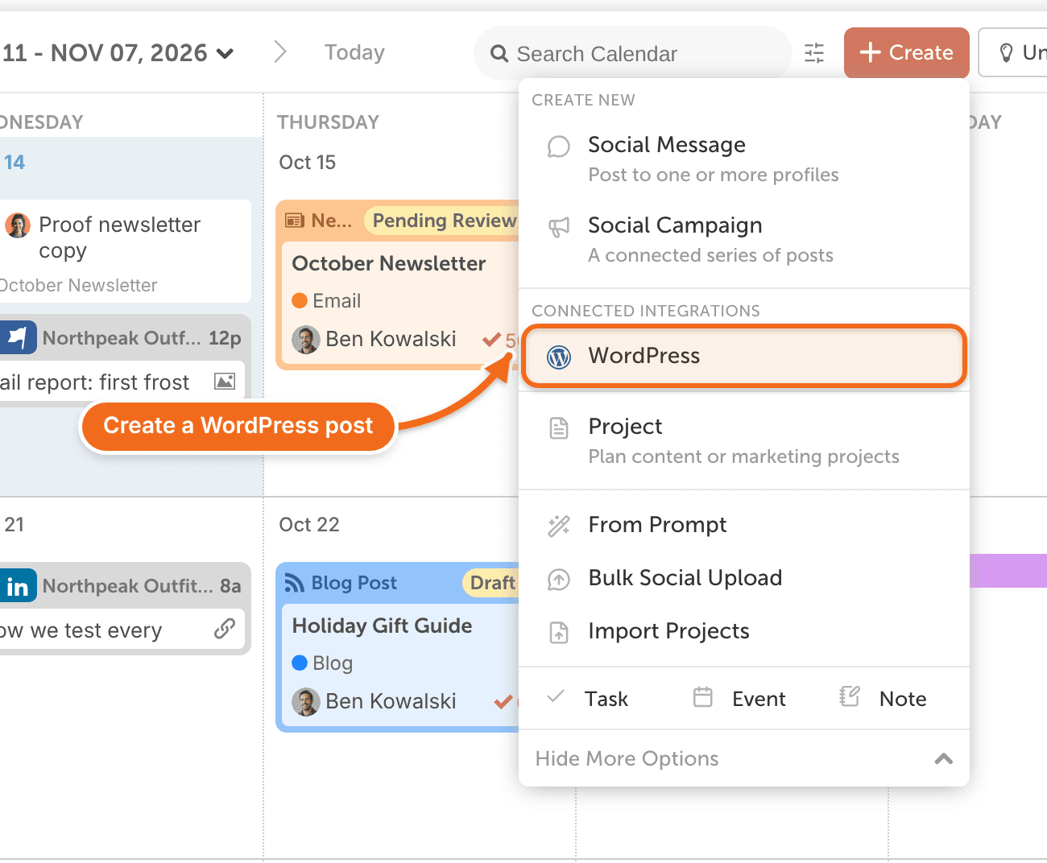Select From Prompt menu option
This screenshot has width=1047, height=863.
743,525
